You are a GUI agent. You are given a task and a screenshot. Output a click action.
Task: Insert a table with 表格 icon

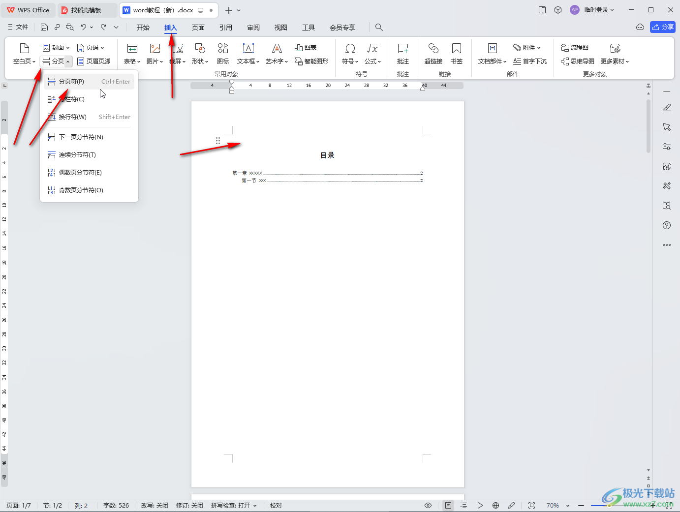[x=132, y=48]
